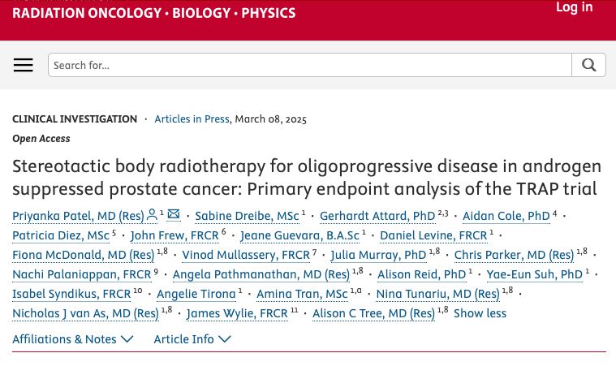Select author James Wylie, FRCR
Image resolution: width=616 pixels, height=379 pixels.
tap(237, 313)
